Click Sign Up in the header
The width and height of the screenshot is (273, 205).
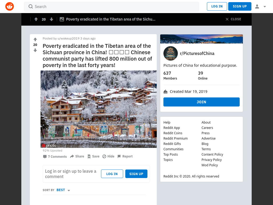239,6
